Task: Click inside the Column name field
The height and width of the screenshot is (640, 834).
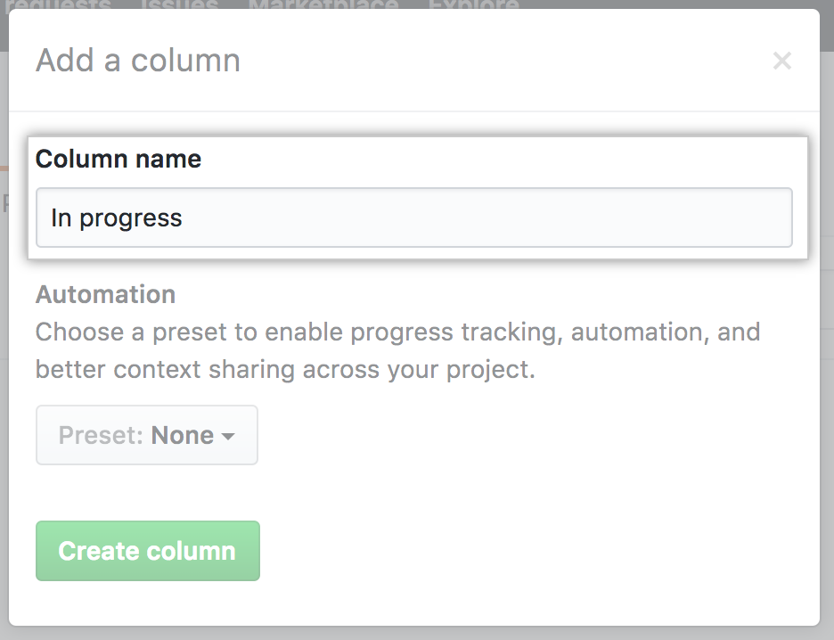Action: (x=414, y=217)
